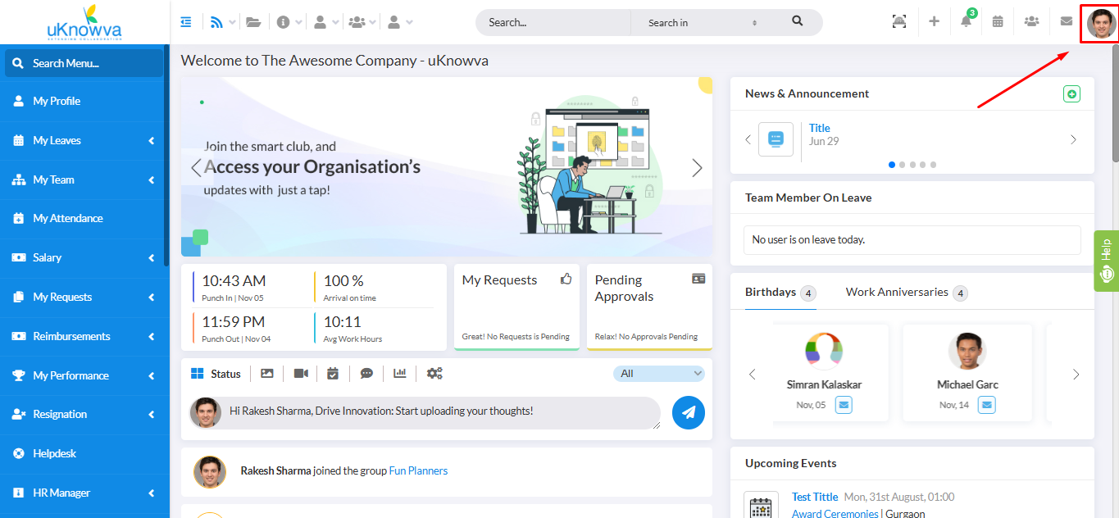Screen dimensions: 1119x518
Task: Open the face scan icon in the top bar
Action: (899, 22)
